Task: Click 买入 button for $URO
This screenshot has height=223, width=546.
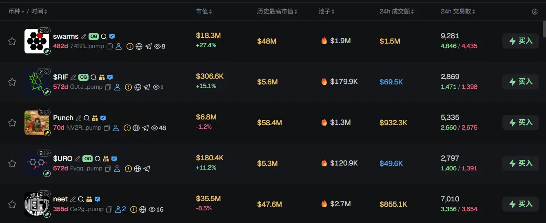Action: click(520, 163)
